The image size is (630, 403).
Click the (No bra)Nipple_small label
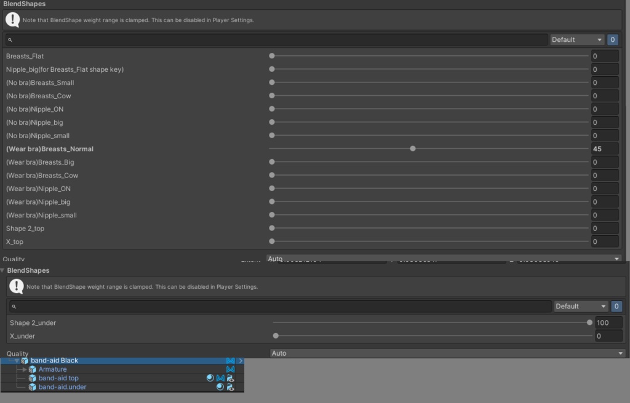[x=38, y=136]
